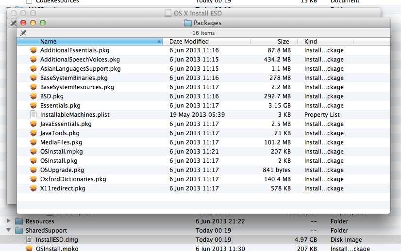The width and height of the screenshot is (401, 251).
Task: Select the MediaFiles.pkg file name
Action: [61, 142]
